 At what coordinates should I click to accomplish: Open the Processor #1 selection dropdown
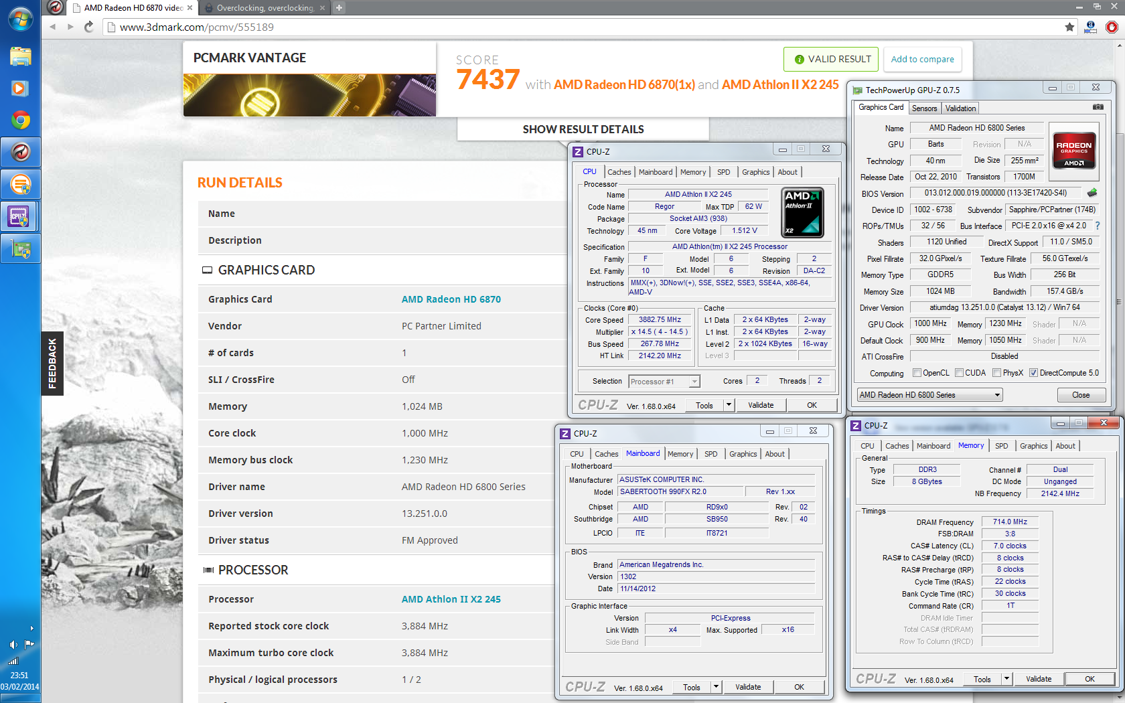pos(664,382)
